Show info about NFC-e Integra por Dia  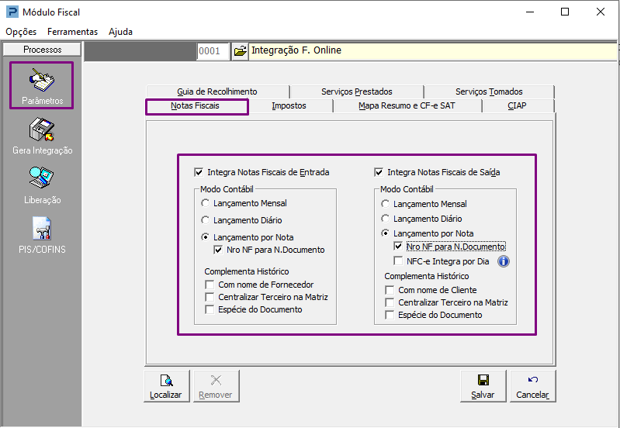click(504, 261)
